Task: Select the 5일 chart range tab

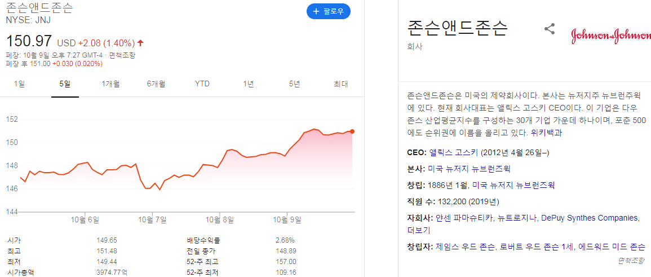Action: tap(65, 84)
